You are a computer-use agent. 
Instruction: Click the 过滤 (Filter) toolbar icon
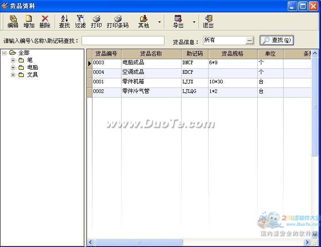point(80,21)
